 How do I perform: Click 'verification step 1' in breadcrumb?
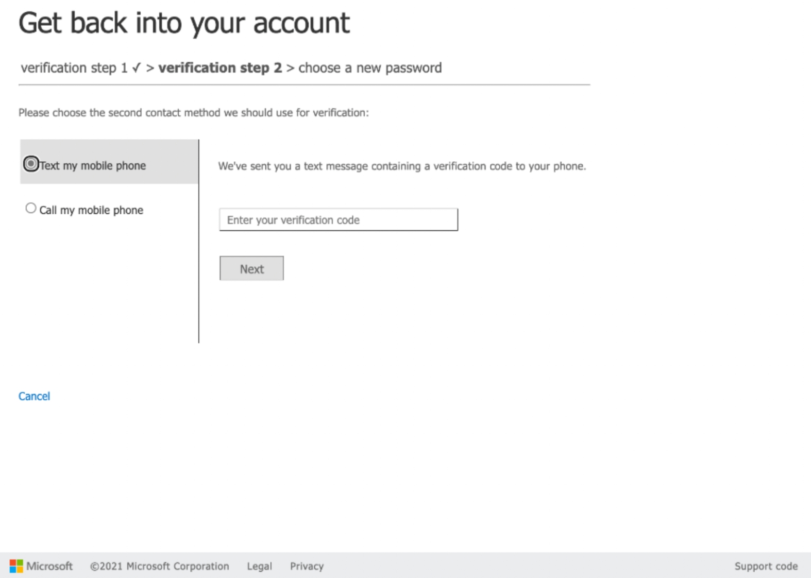click(x=74, y=68)
